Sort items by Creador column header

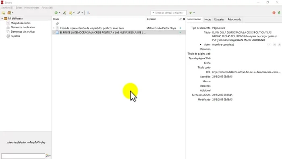pyautogui.click(x=162, y=19)
